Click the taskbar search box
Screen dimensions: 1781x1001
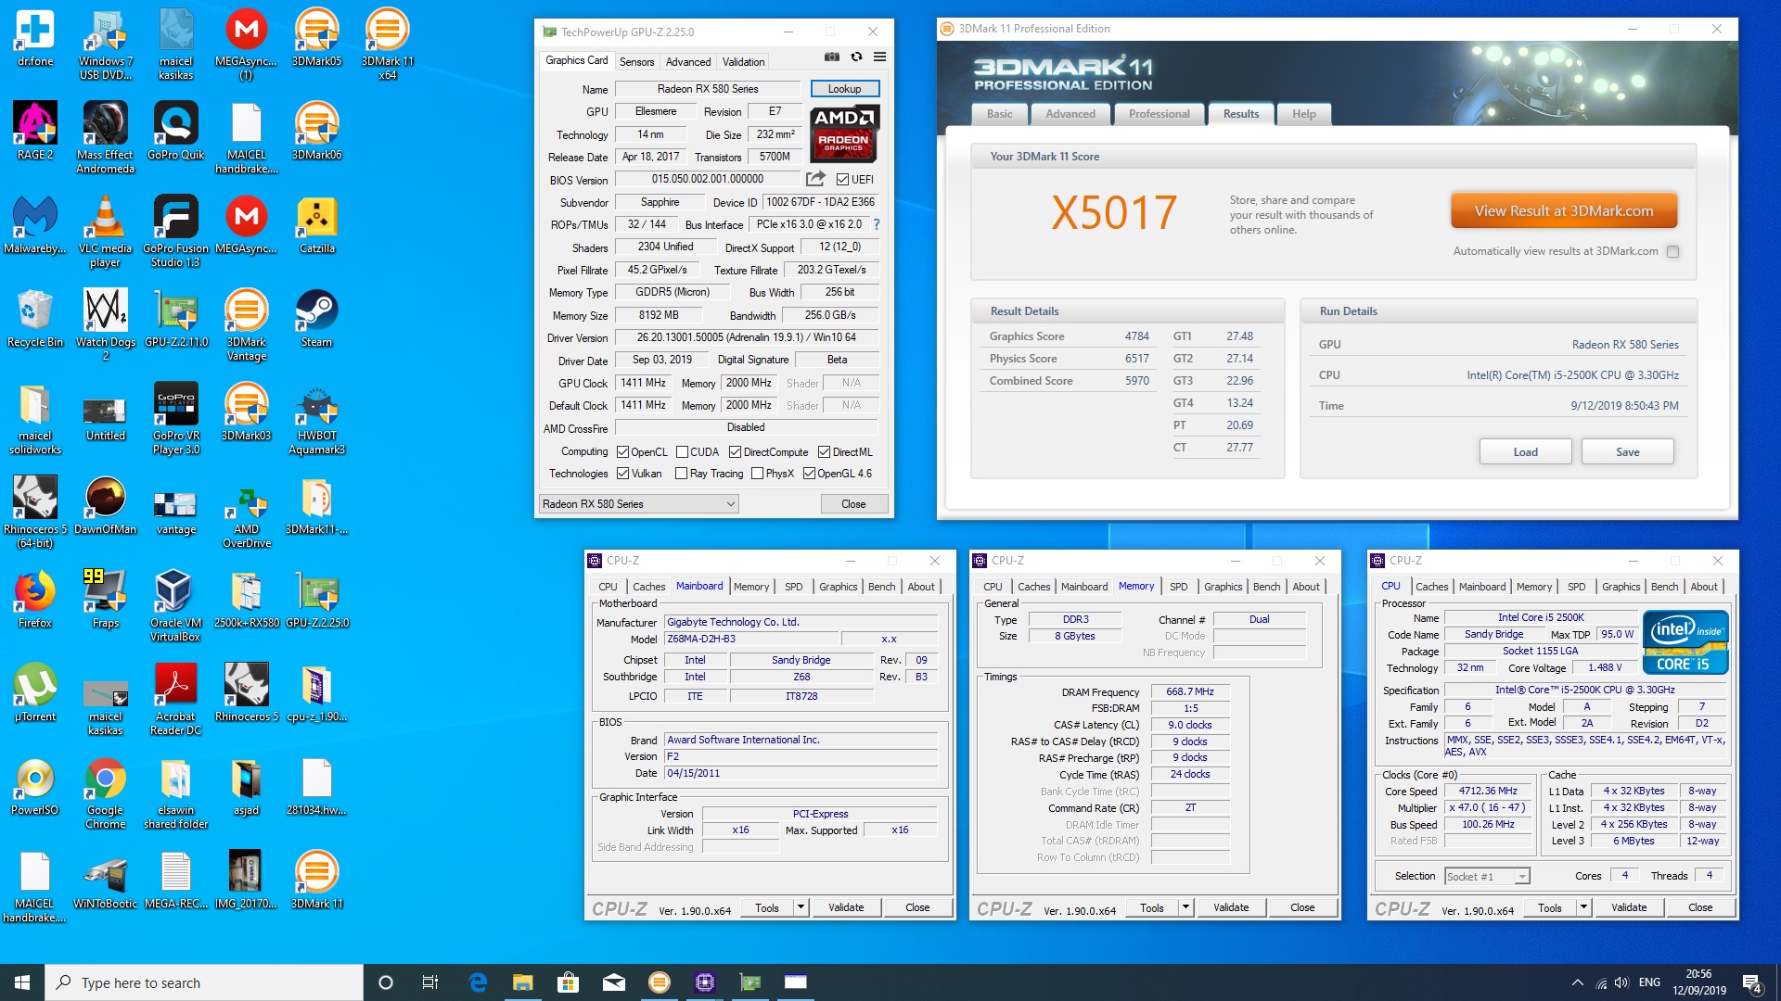tap(204, 982)
